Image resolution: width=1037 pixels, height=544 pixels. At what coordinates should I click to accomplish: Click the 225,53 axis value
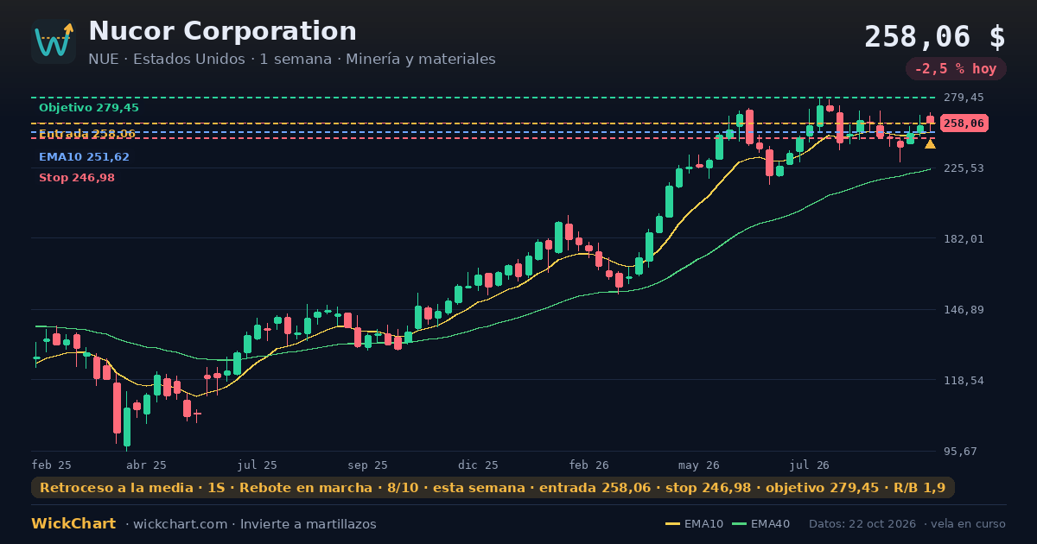pos(964,168)
